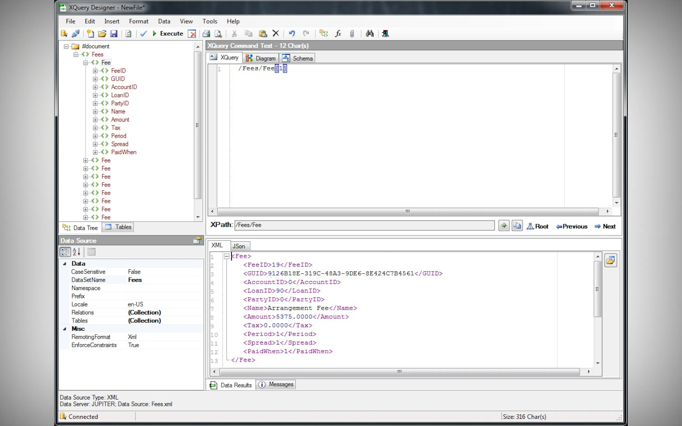
Task: Collapse the Fees root node
Action: click(76, 54)
